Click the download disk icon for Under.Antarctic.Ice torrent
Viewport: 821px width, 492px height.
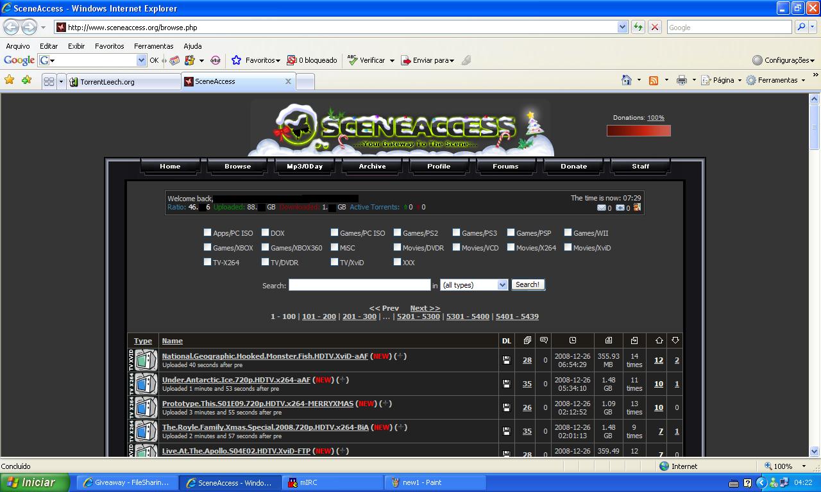506,384
